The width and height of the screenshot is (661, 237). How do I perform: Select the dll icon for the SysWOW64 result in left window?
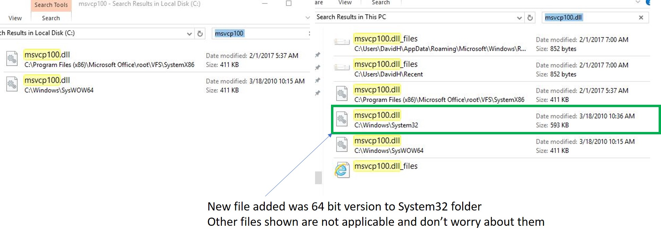point(12,84)
